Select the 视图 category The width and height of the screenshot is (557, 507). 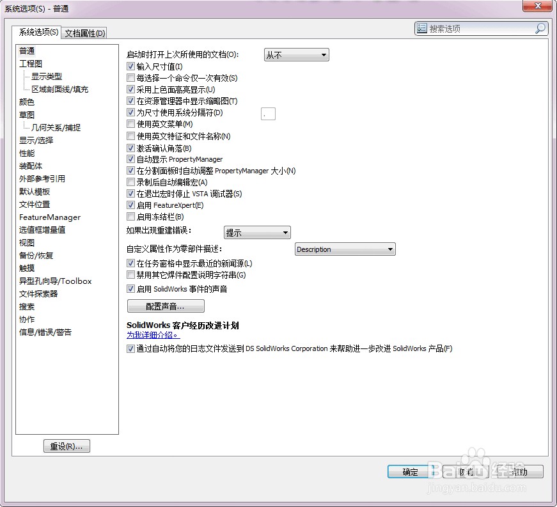(27, 243)
